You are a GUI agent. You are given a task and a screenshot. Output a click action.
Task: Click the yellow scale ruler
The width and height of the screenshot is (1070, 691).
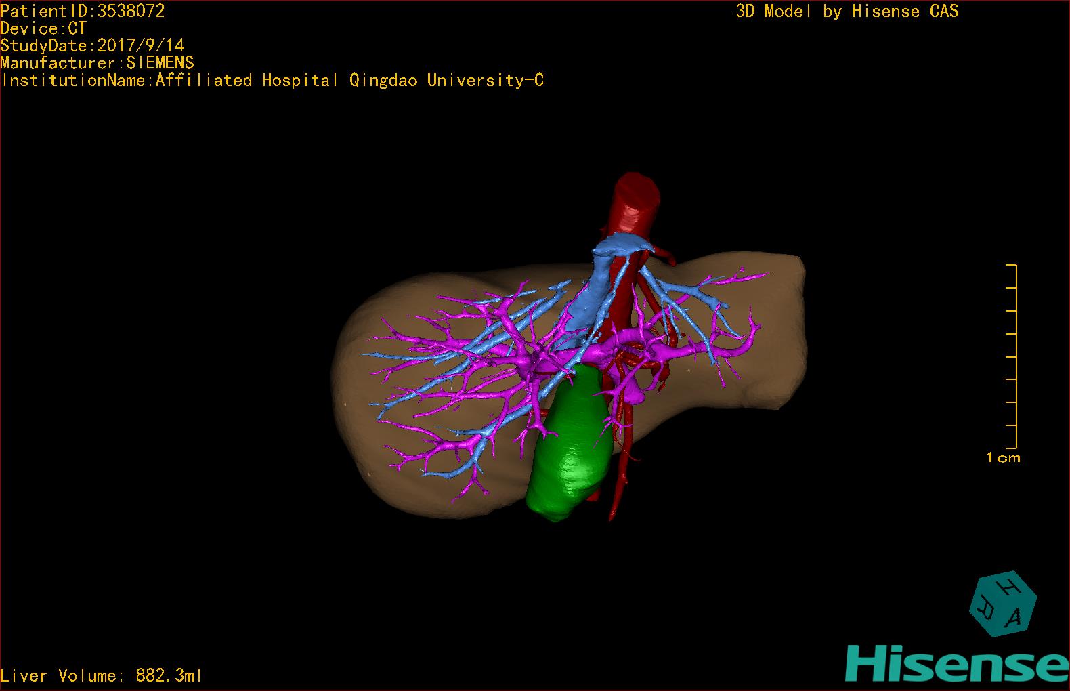(x=1012, y=356)
